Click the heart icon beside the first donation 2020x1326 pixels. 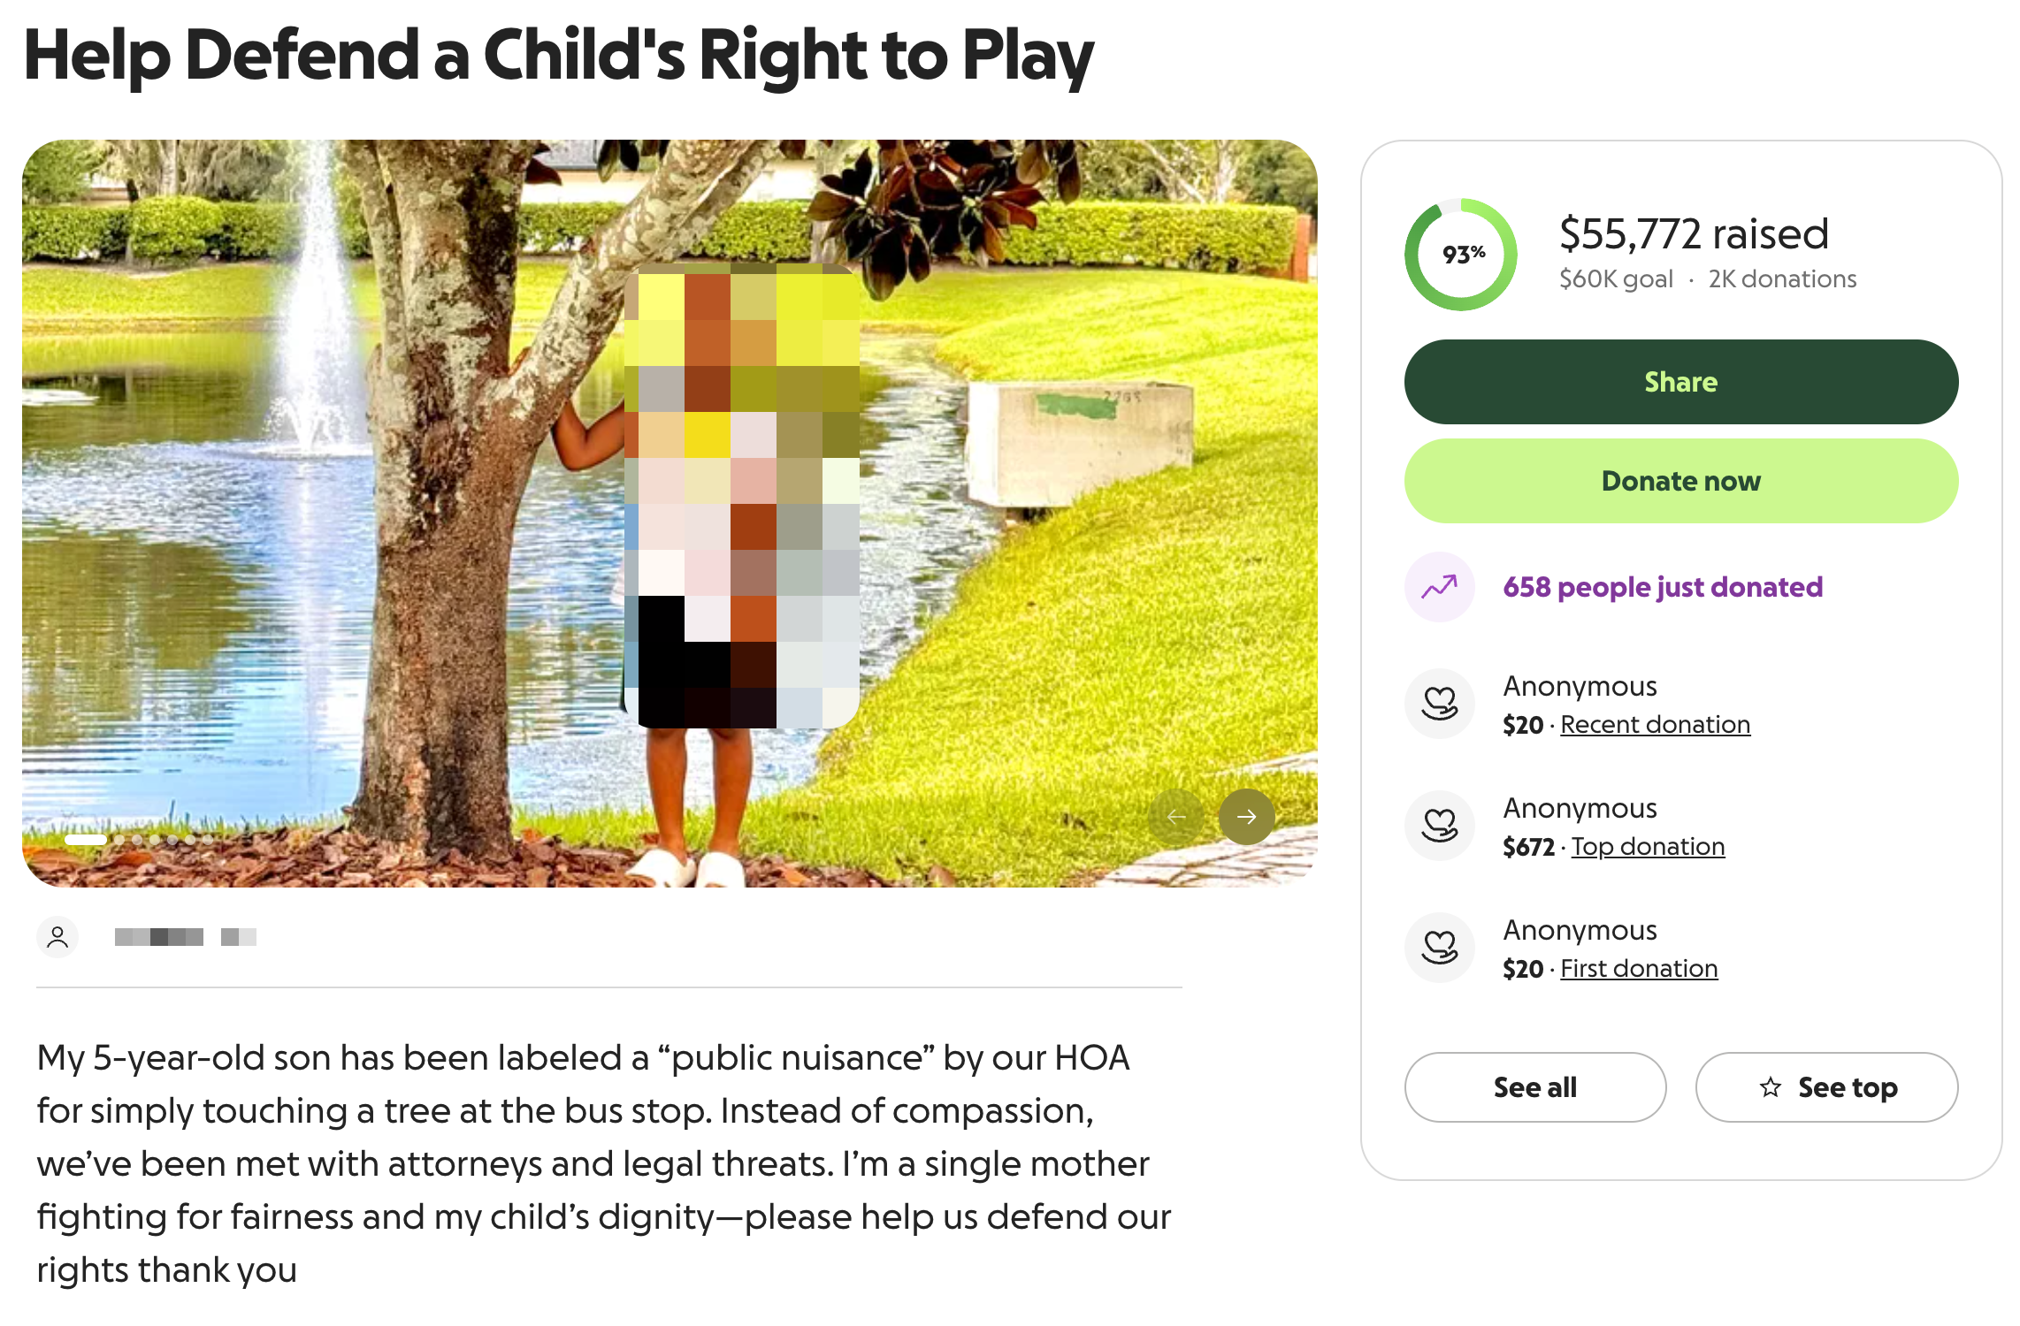click(1439, 947)
